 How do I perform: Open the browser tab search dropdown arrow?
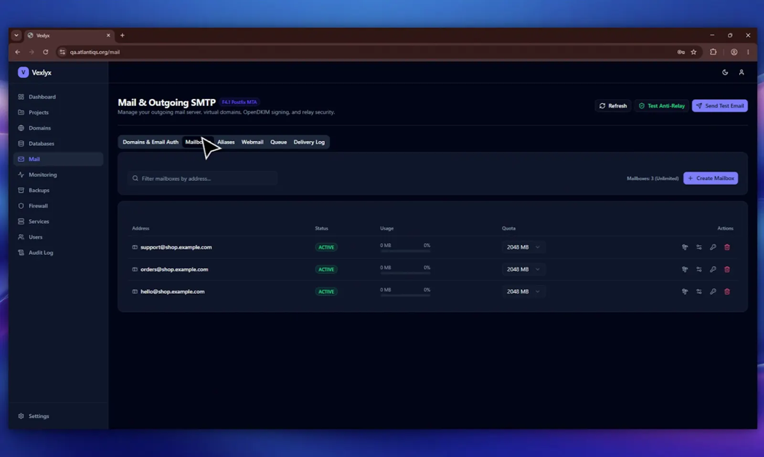(16, 35)
